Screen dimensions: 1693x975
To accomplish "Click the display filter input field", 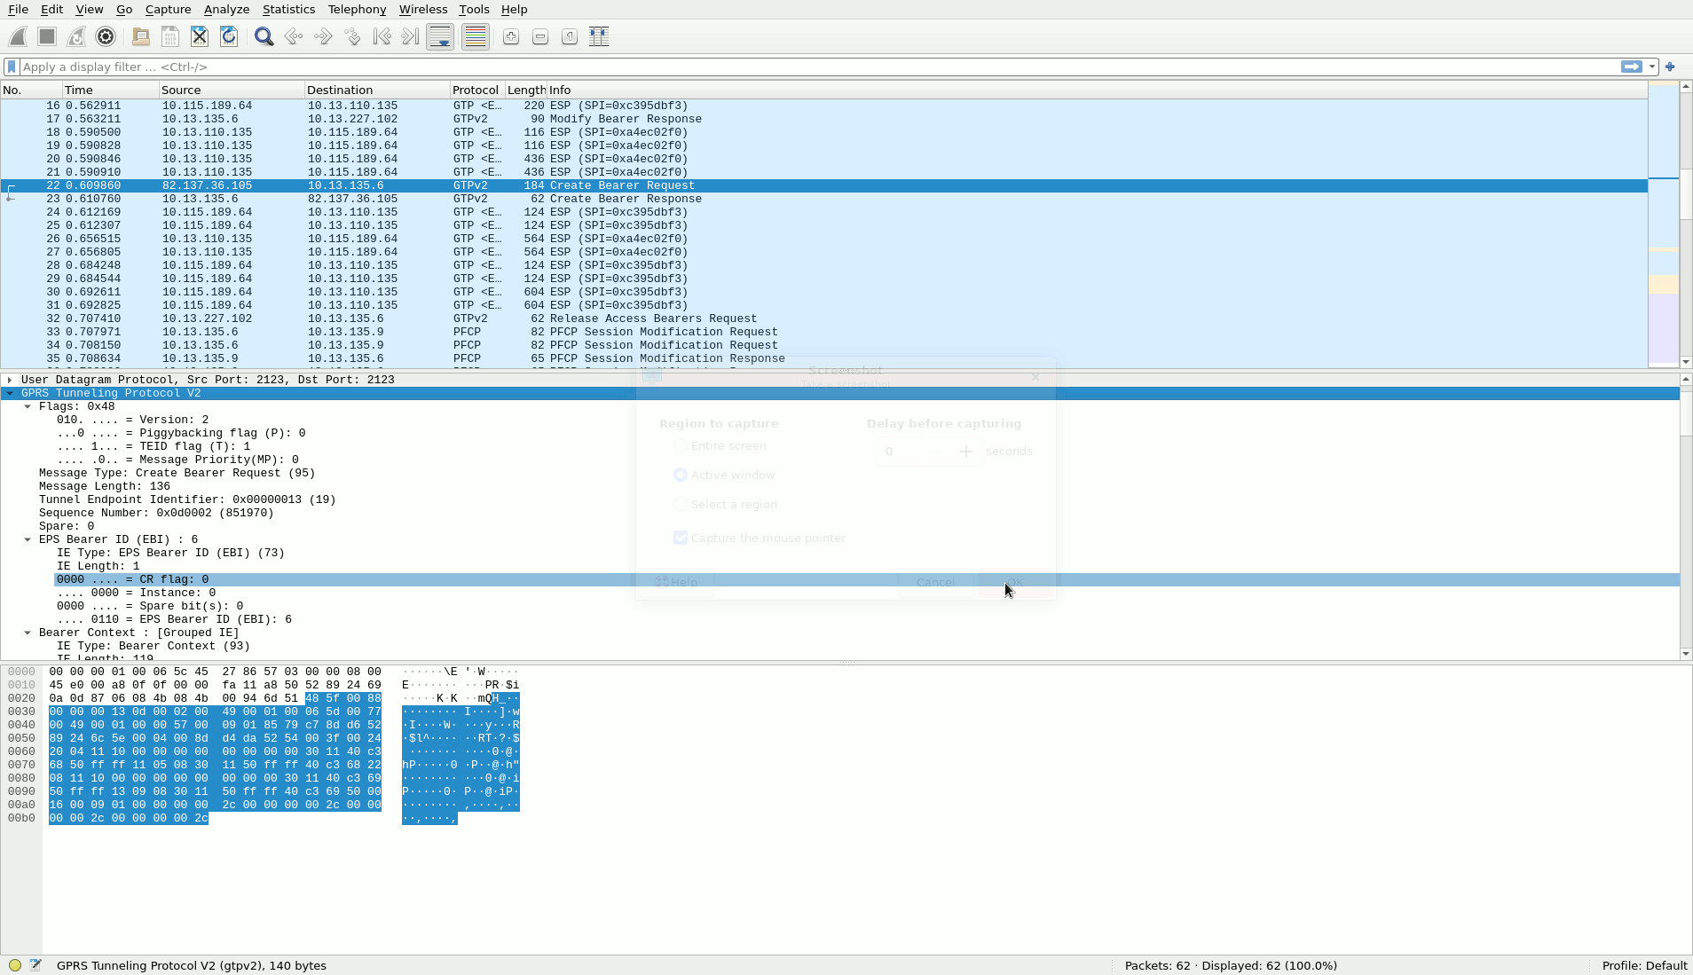I will [355, 67].
